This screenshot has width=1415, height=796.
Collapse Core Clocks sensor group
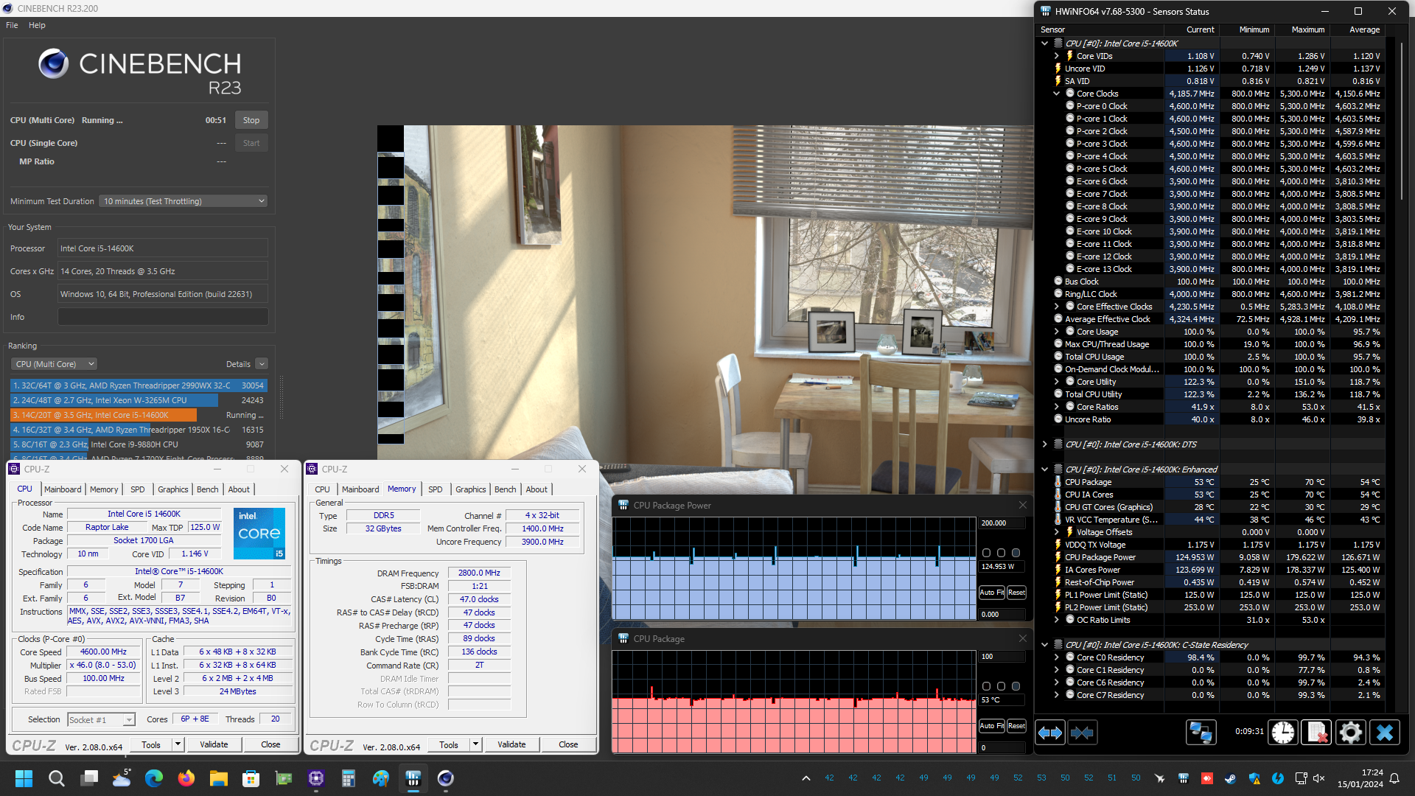[x=1056, y=94]
